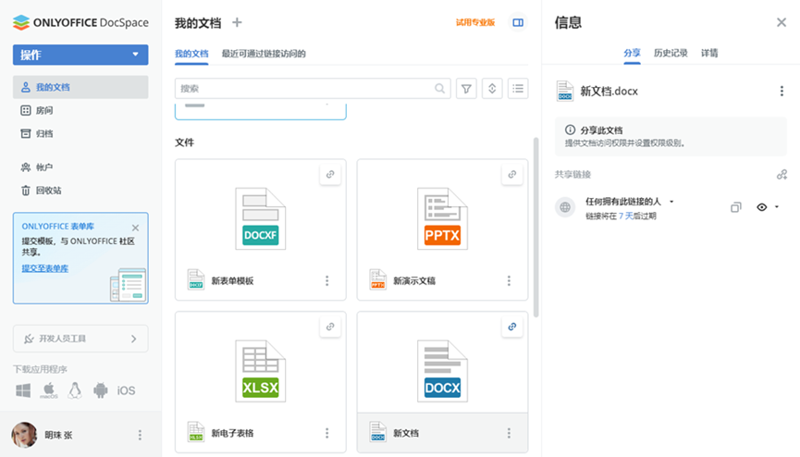The height and width of the screenshot is (457, 800).
Task: Switch to list view layout
Action: tap(518, 88)
